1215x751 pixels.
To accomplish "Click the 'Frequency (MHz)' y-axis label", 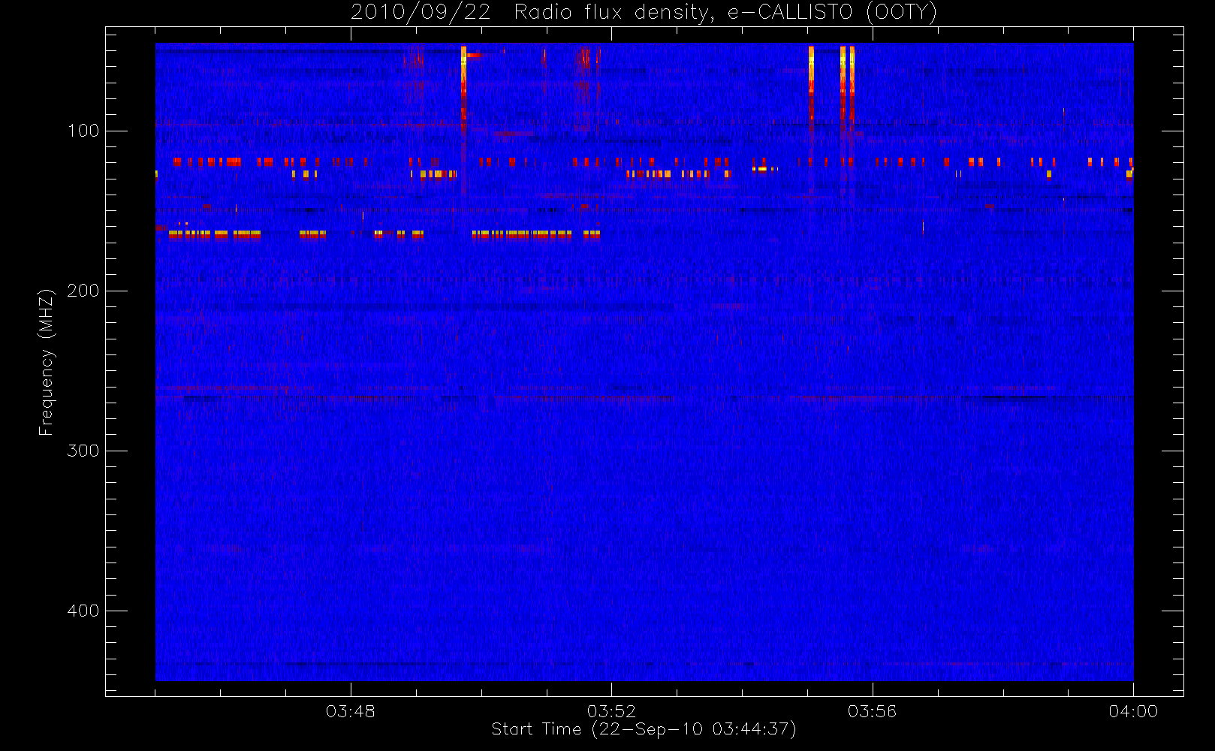I will coord(47,362).
